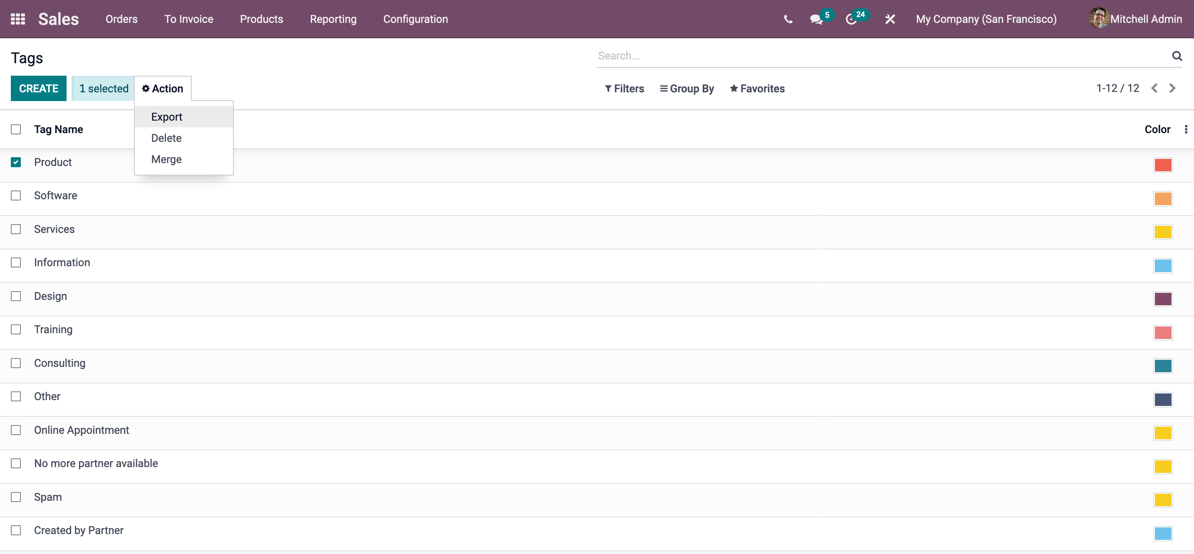Click the phone call icon

[x=788, y=19]
